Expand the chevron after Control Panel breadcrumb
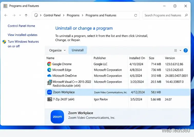Image resolution: width=194 pixels, height=137 pixels. tap(64, 15)
